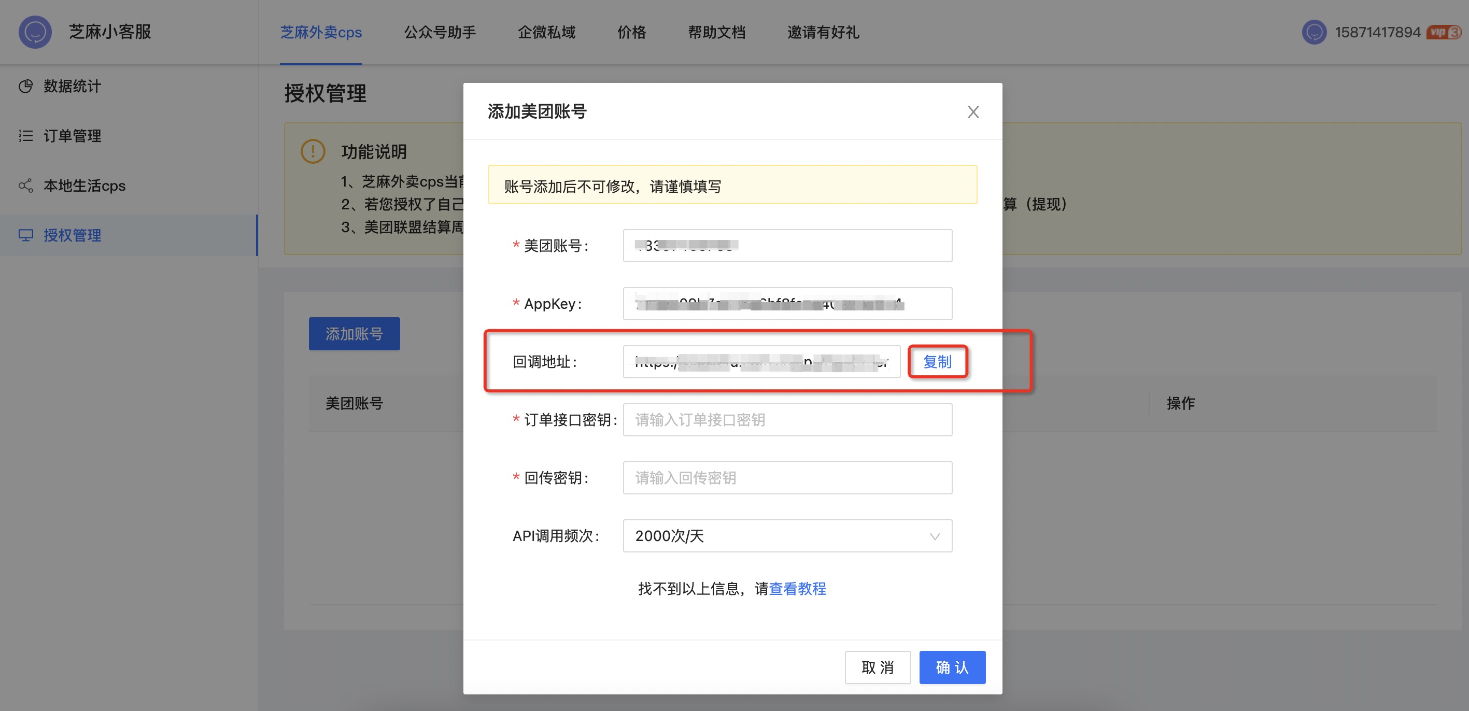Click the 复制 button for callback address

(938, 362)
